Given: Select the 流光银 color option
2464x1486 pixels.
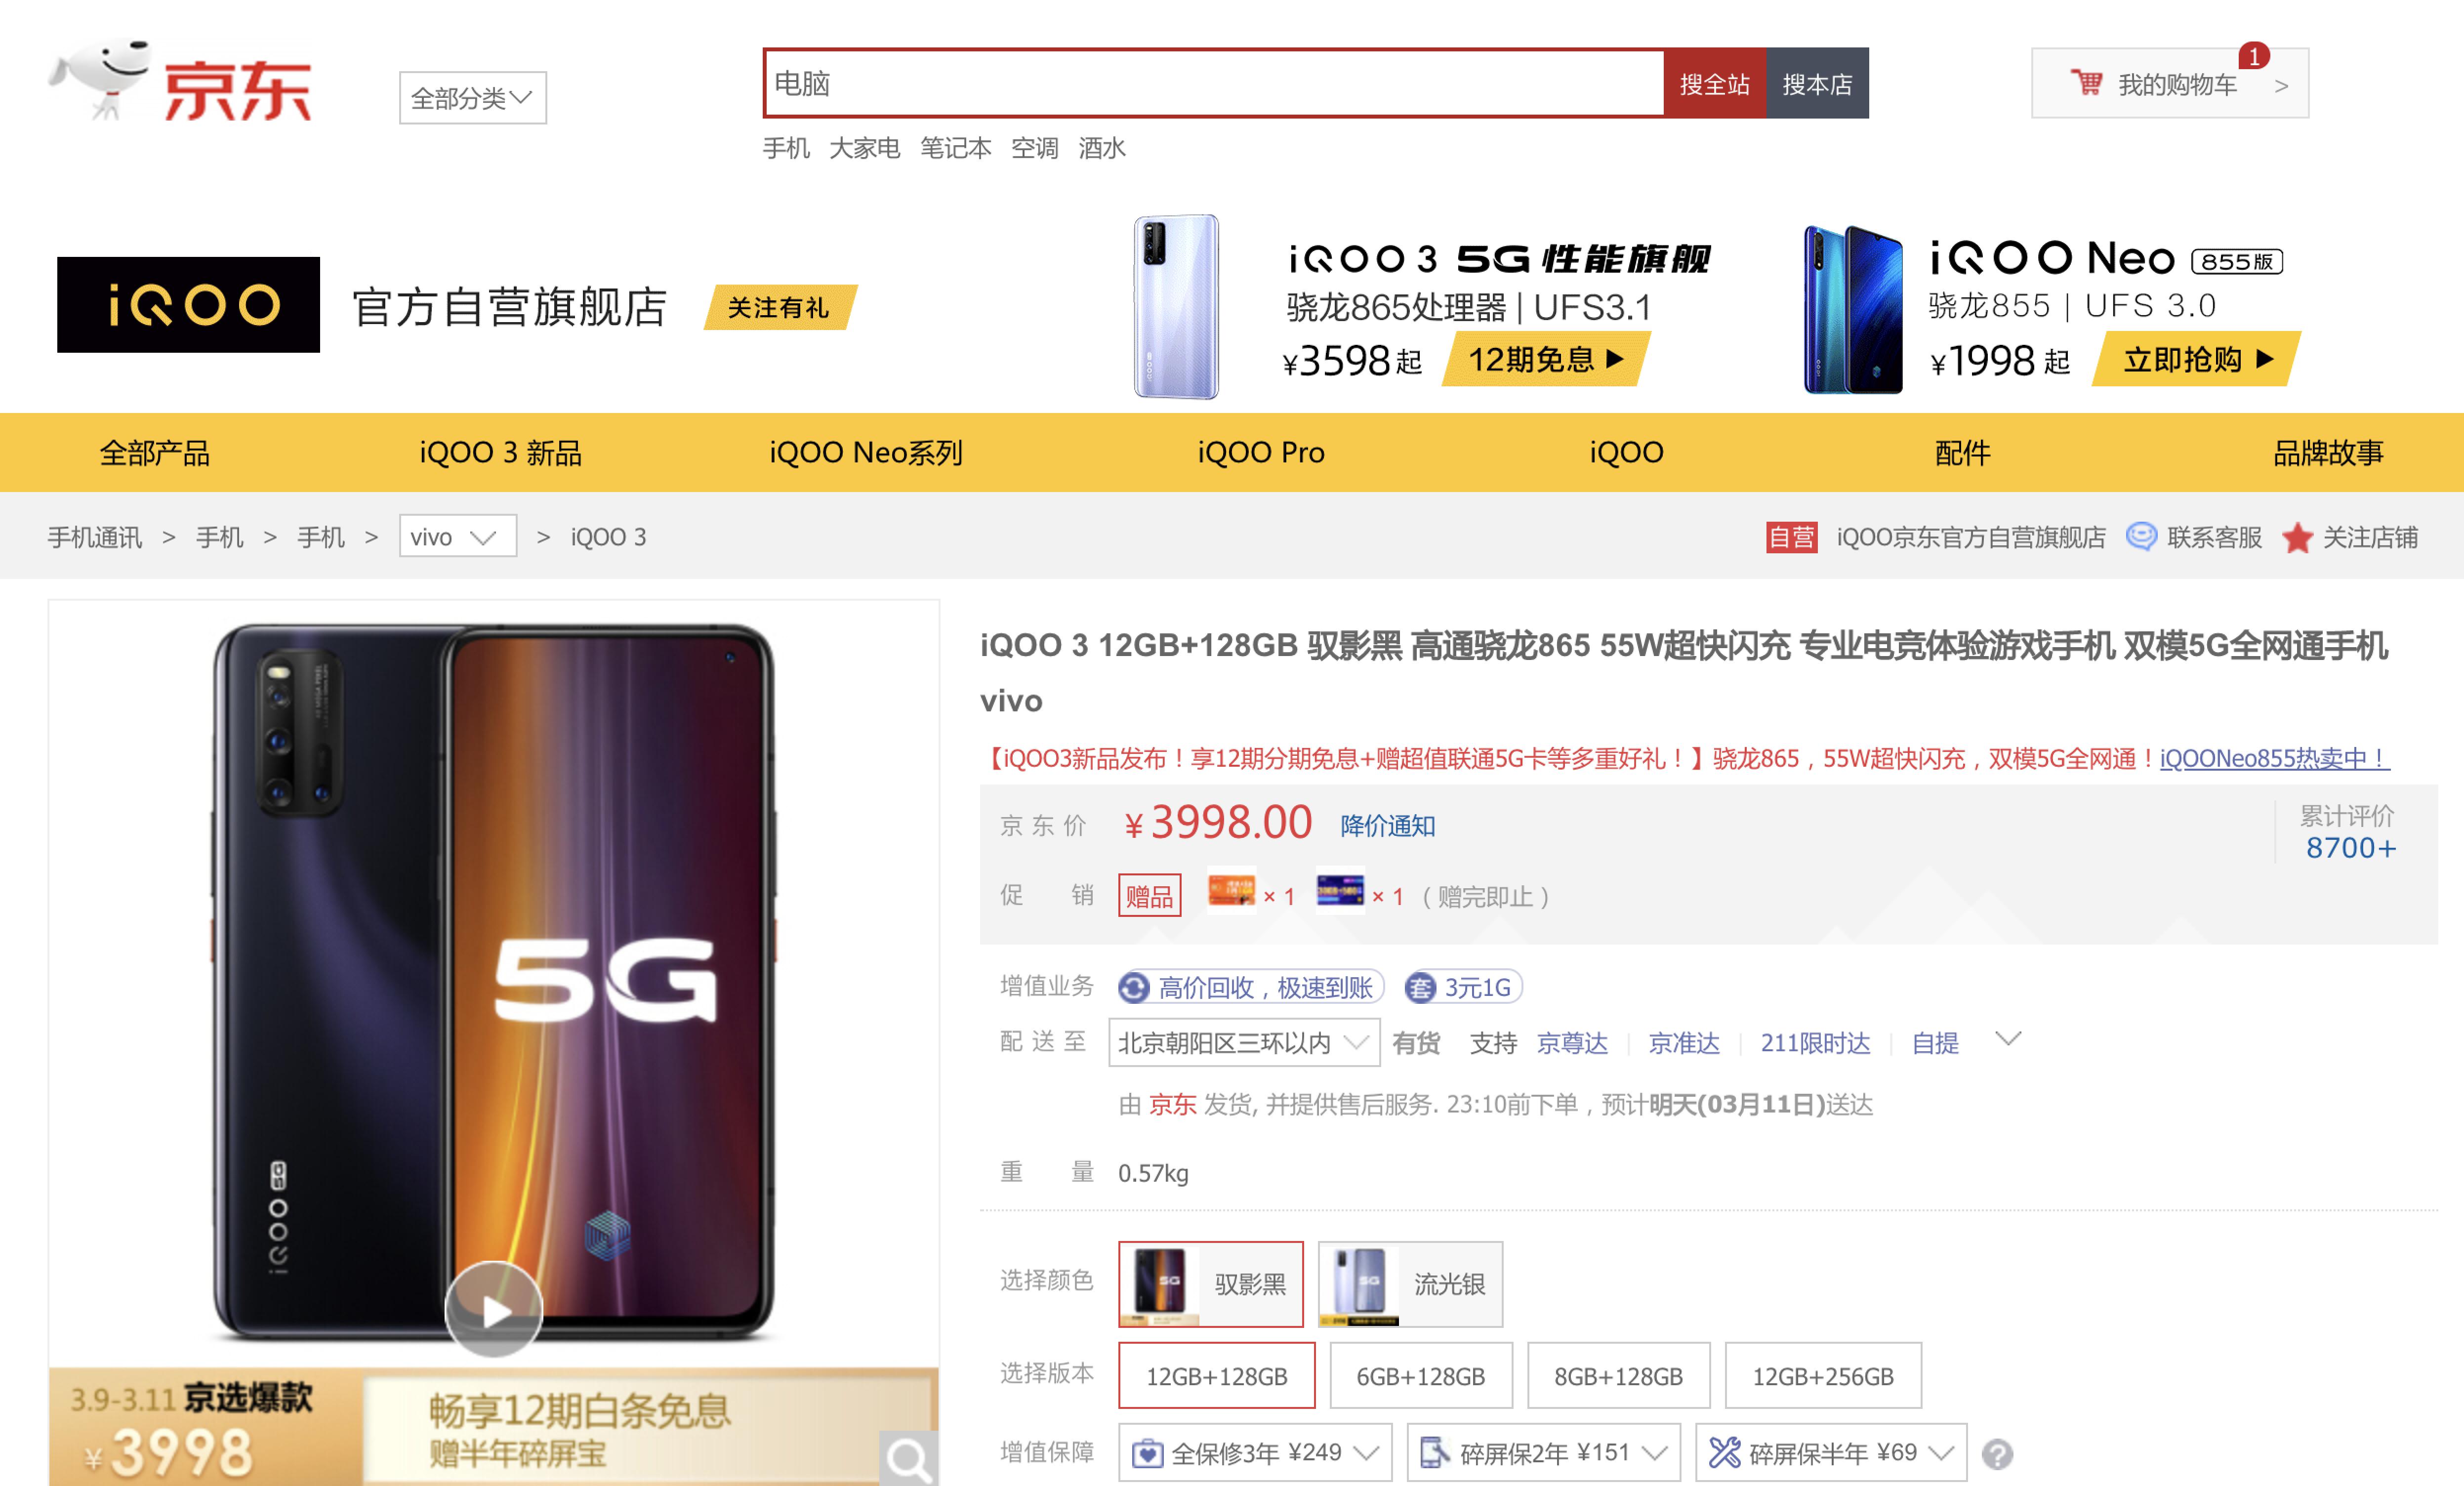Looking at the screenshot, I should (1410, 1284).
